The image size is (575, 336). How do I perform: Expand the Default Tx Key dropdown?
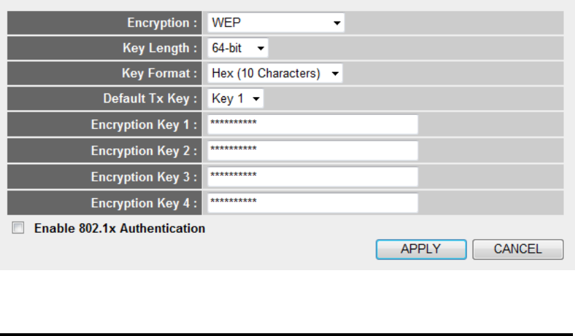click(x=235, y=99)
